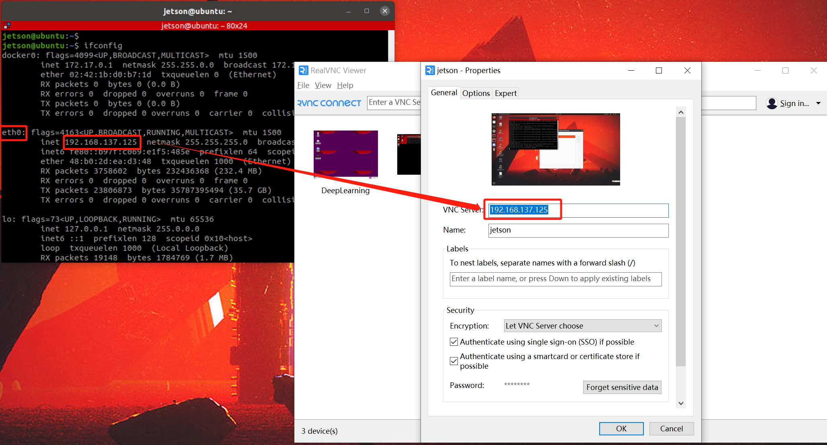
Task: Click the 'lo: flags=73' line in the terminal
Action: (x=108, y=219)
